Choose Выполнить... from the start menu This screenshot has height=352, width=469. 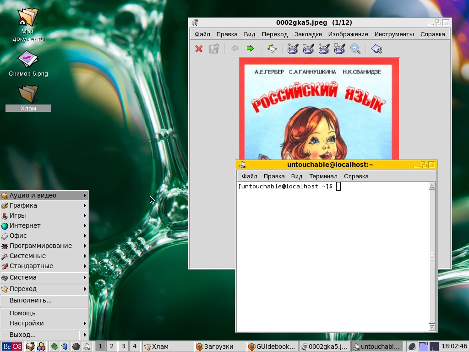(44, 300)
